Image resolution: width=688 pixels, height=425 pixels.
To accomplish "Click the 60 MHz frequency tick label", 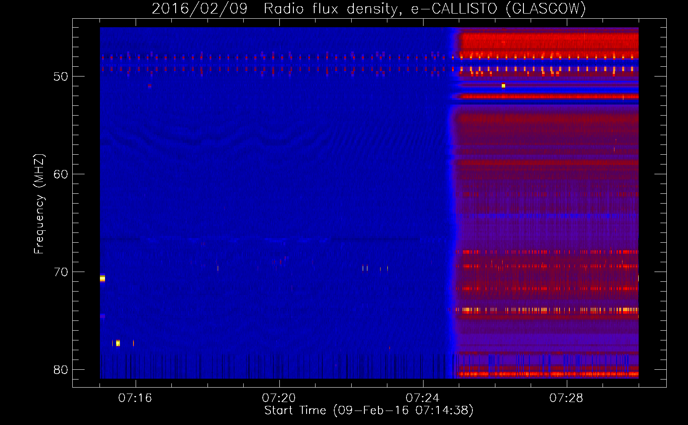I will 61,174.
